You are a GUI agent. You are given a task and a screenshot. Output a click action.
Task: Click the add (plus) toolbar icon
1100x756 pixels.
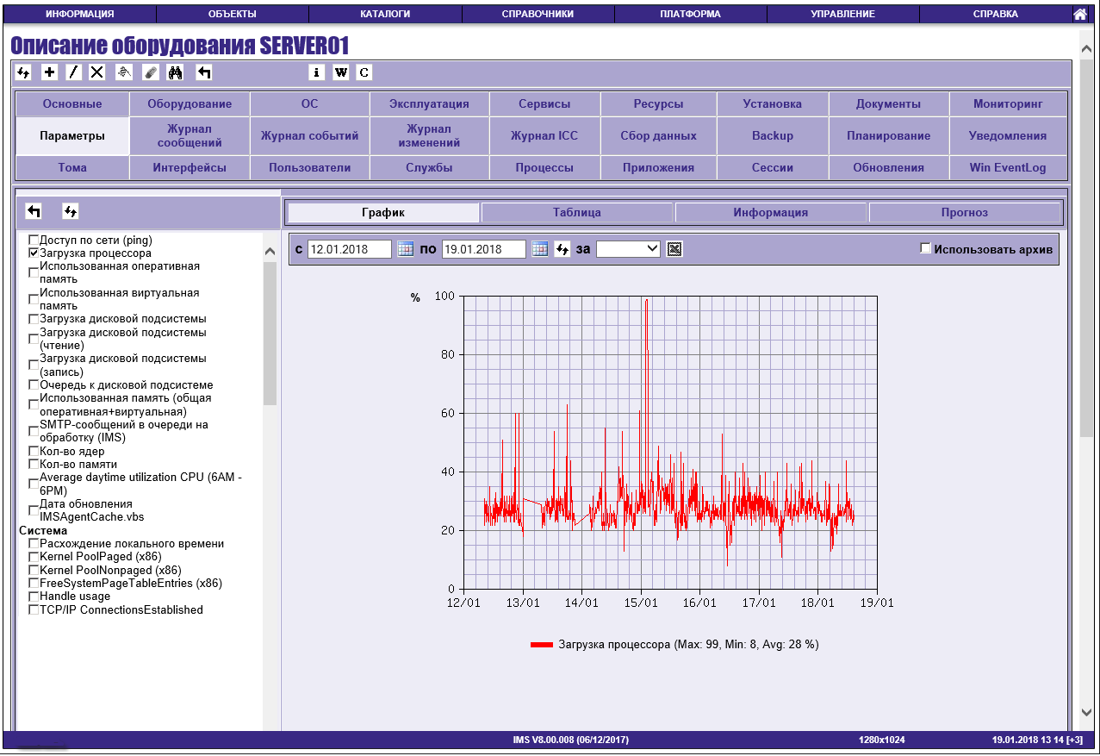(50, 72)
